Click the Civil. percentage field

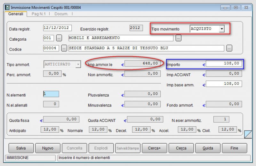point(228,130)
